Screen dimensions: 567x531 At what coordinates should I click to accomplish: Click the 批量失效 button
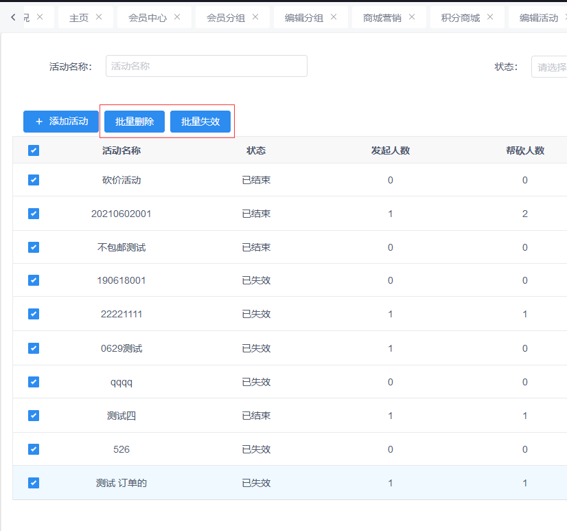[200, 122]
